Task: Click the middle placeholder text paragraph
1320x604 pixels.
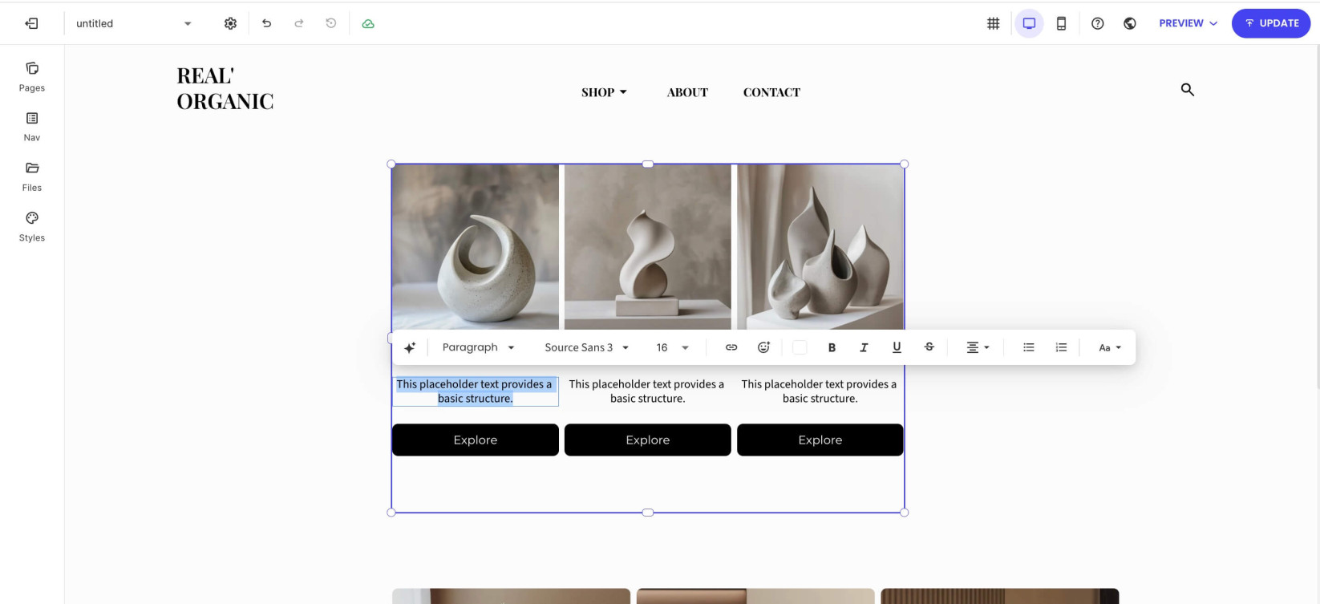Action: point(647,391)
